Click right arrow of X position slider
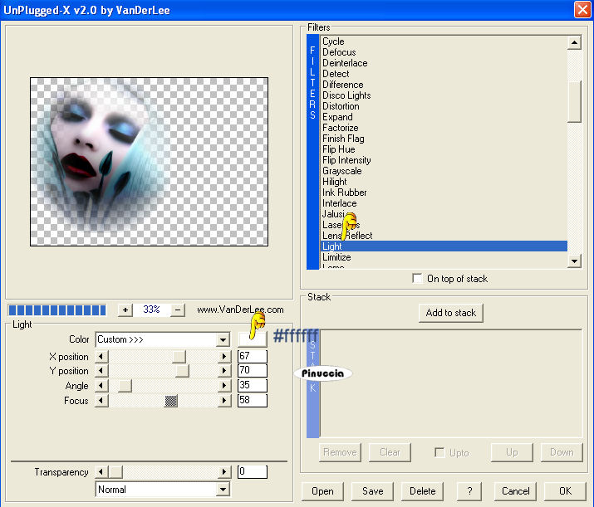This screenshot has width=594, height=507. click(223, 357)
